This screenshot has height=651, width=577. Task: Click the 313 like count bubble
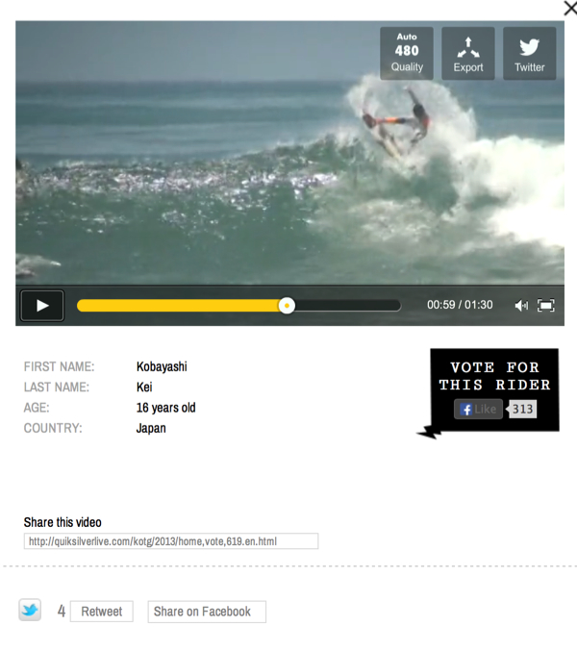(x=522, y=410)
